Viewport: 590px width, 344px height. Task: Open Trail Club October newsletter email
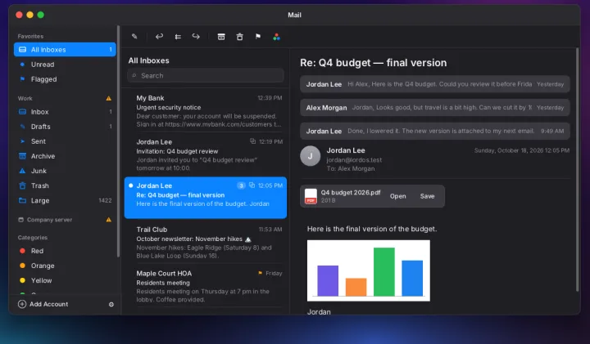point(206,242)
